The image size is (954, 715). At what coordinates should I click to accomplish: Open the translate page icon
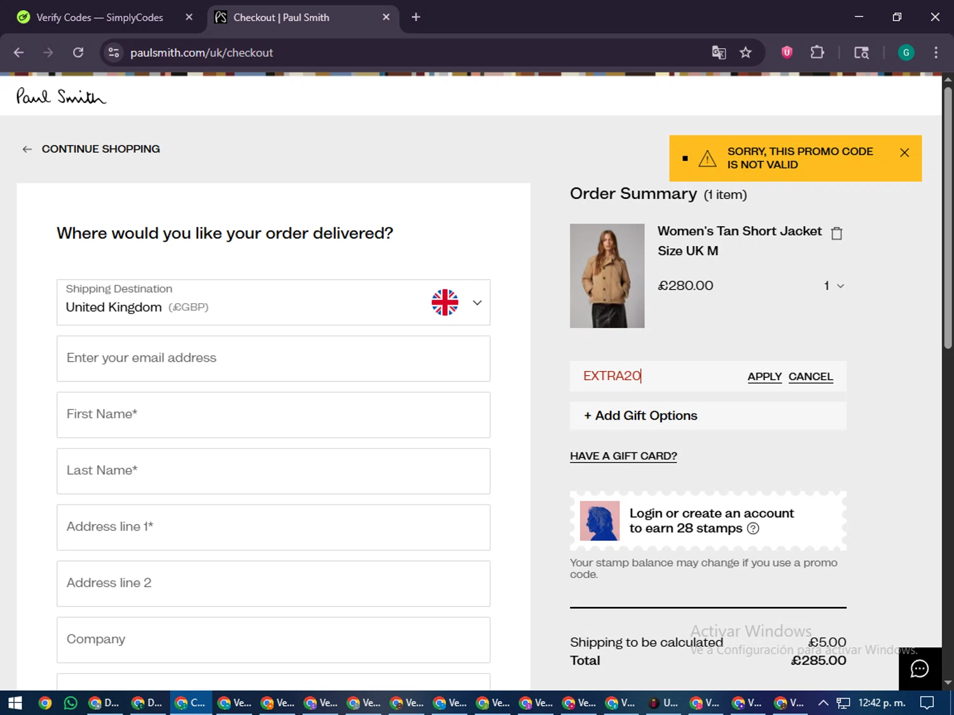719,52
